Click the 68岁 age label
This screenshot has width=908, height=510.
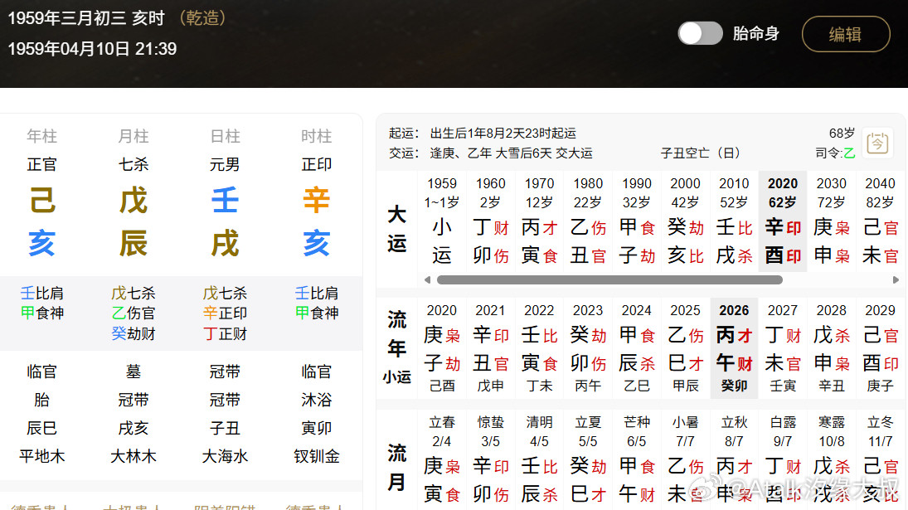pyautogui.click(x=842, y=134)
